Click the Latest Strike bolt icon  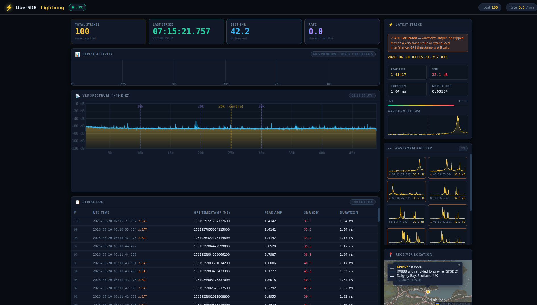point(391,25)
